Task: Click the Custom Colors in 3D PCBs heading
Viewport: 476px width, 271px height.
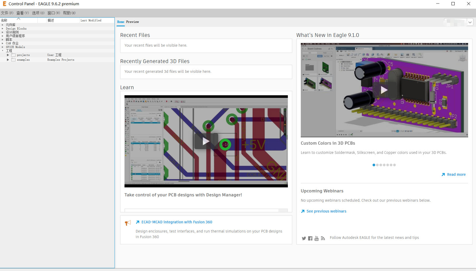Action: click(328, 143)
